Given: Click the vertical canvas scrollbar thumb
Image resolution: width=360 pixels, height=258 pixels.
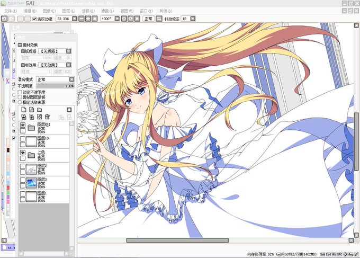Looking at the screenshot, I should click(x=356, y=141).
